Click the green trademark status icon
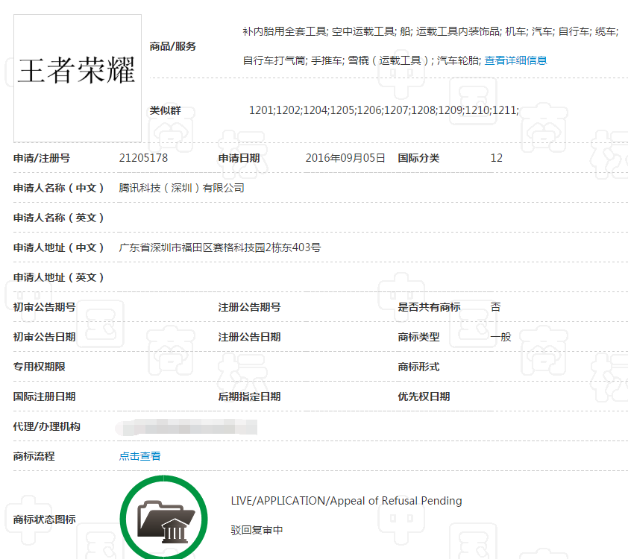The width and height of the screenshot is (628, 559). tap(163, 517)
